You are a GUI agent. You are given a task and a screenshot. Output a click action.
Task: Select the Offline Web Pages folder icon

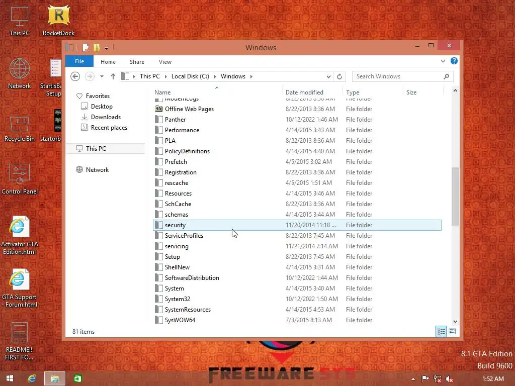pyautogui.click(x=158, y=109)
